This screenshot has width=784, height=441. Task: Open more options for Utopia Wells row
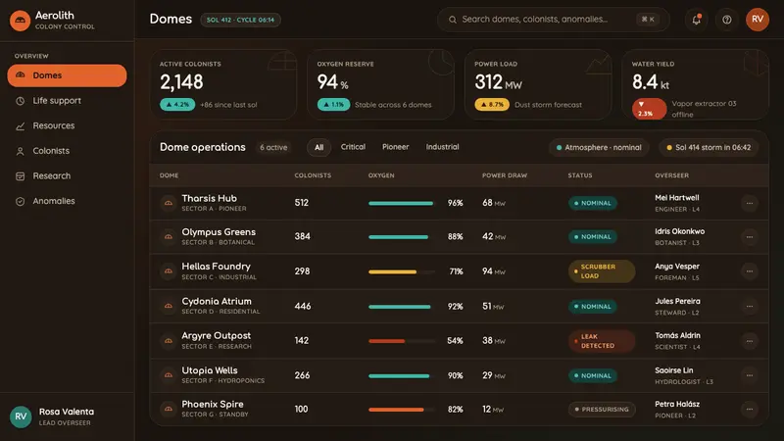[x=750, y=375]
